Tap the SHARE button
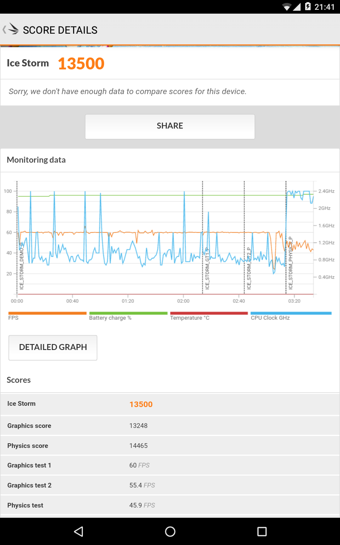 170,126
